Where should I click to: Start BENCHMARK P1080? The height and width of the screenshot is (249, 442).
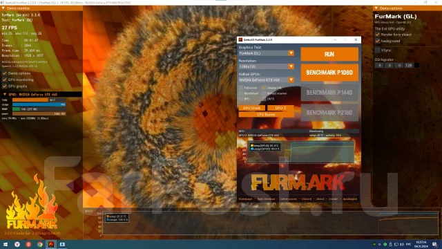[329, 73]
